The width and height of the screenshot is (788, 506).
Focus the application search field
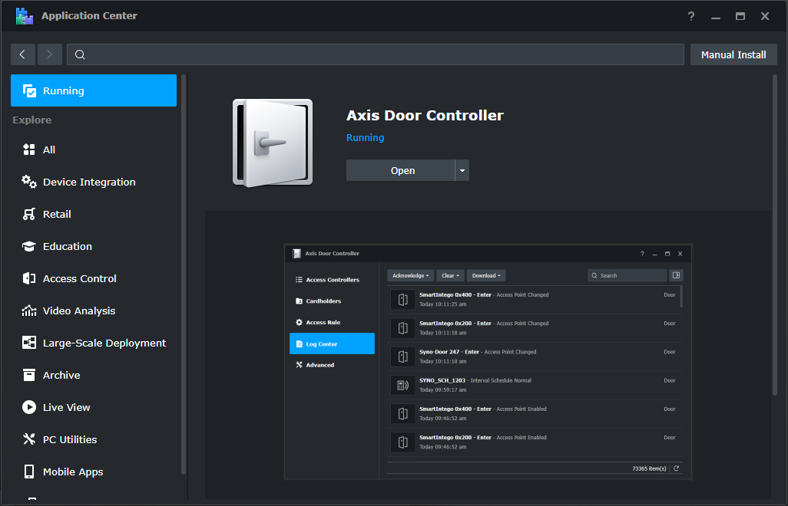click(x=376, y=54)
